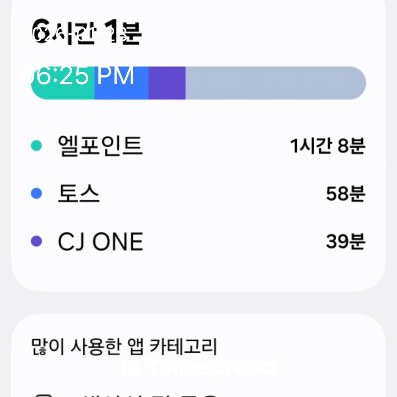Tap the green dot beside 엘포인트
Viewport: 397px width, 397px height.
tap(36, 146)
